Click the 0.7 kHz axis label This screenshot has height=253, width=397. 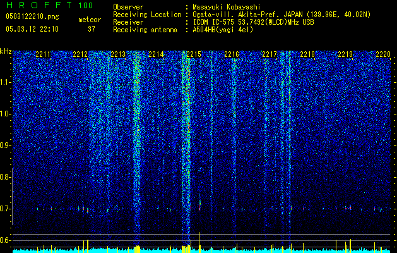6,209
